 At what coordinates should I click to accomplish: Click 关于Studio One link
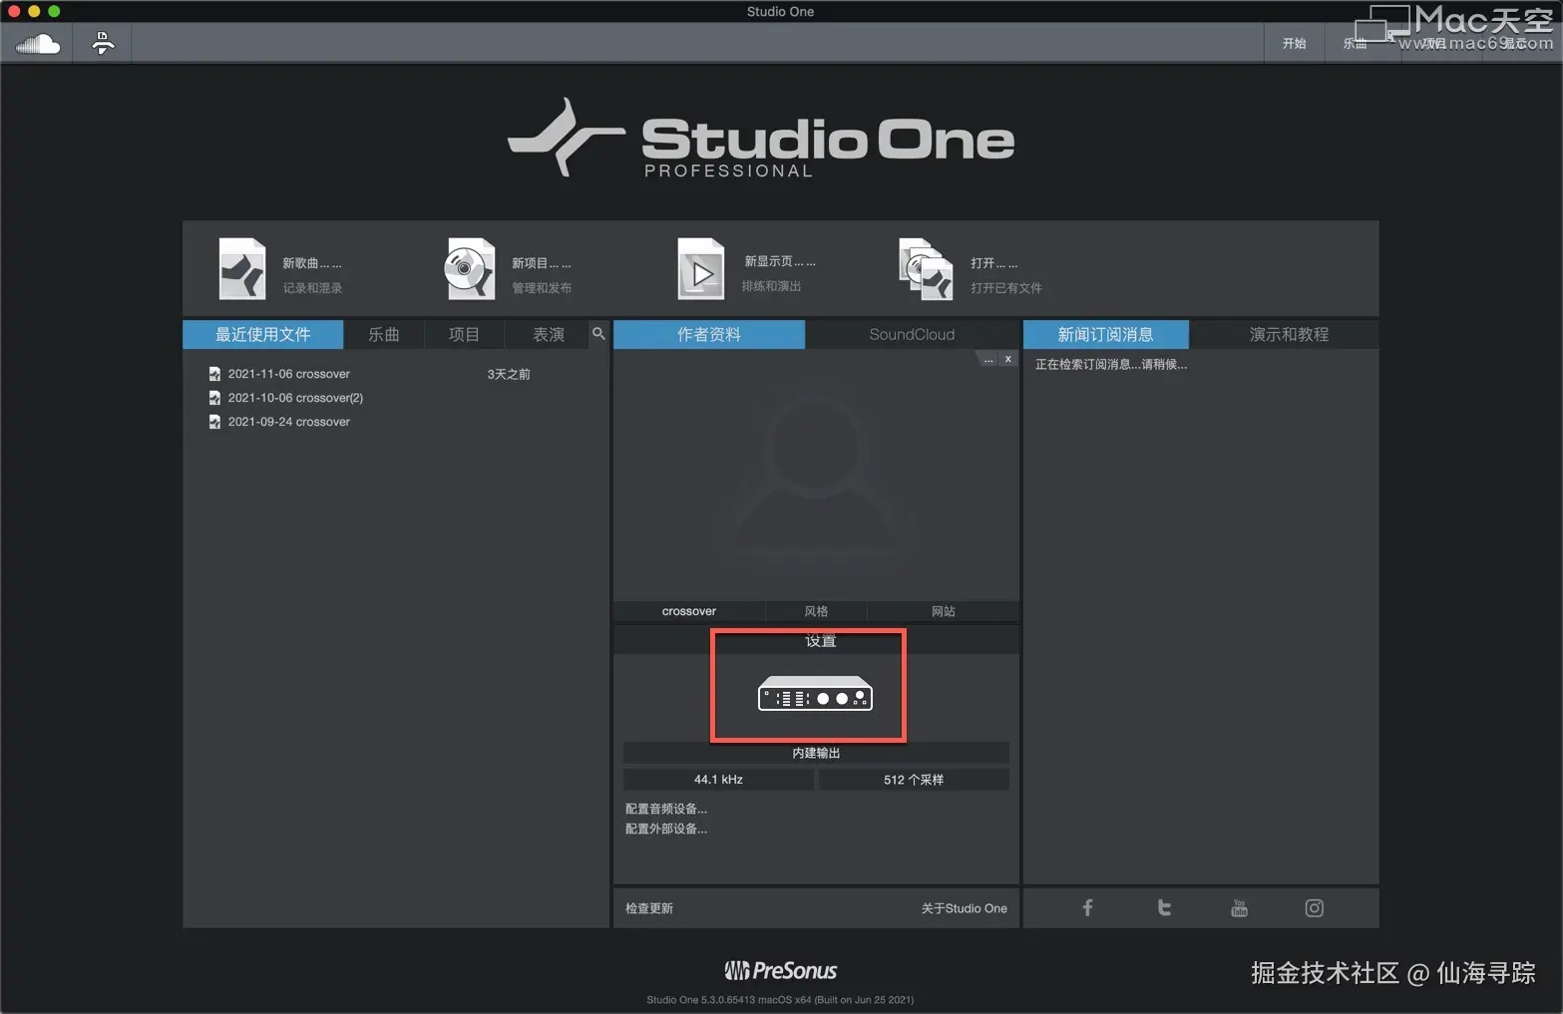tap(965, 908)
